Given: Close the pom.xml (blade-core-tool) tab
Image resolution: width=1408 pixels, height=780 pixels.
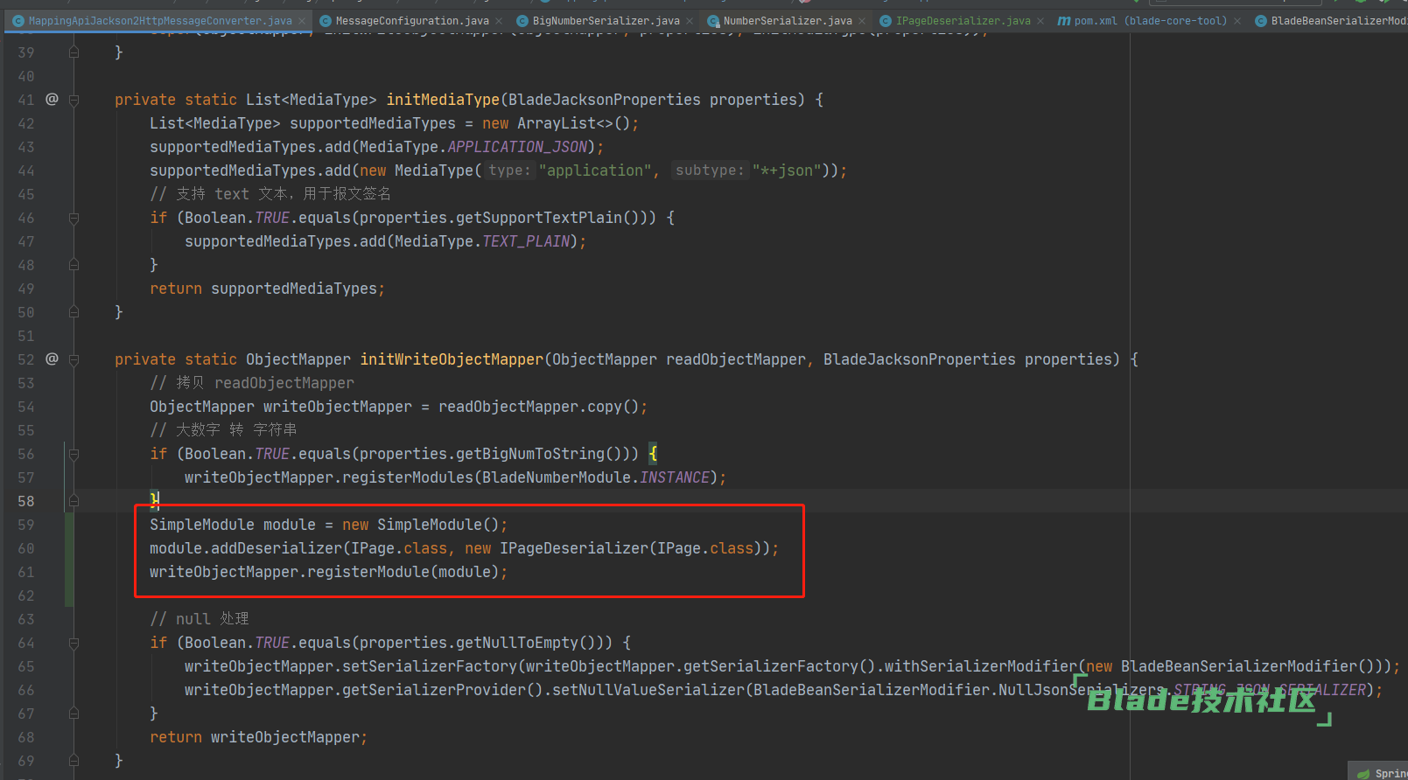Looking at the screenshot, I should coord(1236,20).
